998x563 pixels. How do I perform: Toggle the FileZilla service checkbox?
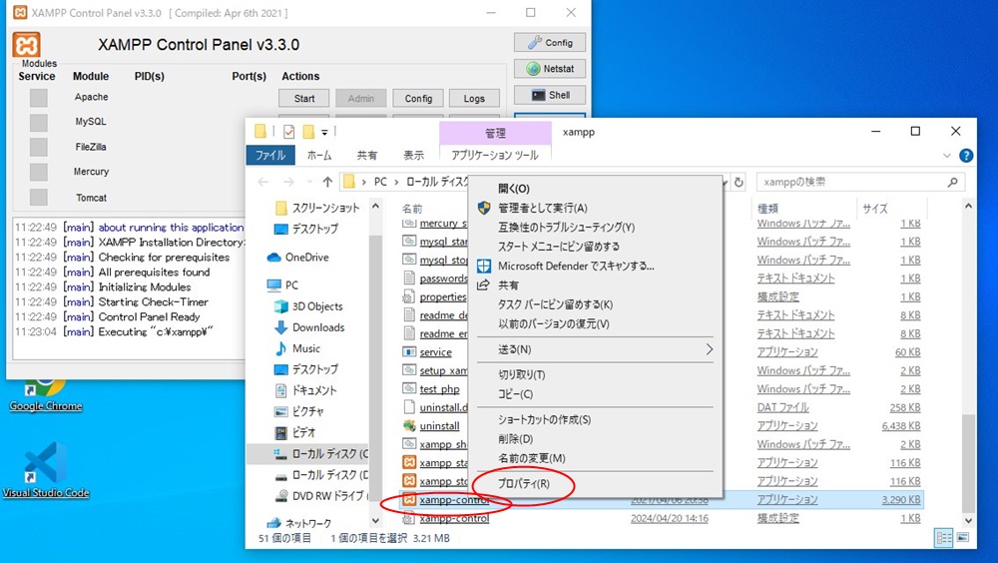(39, 147)
